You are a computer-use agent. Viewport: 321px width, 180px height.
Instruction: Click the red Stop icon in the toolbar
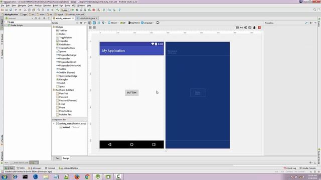click(x=94, y=10)
